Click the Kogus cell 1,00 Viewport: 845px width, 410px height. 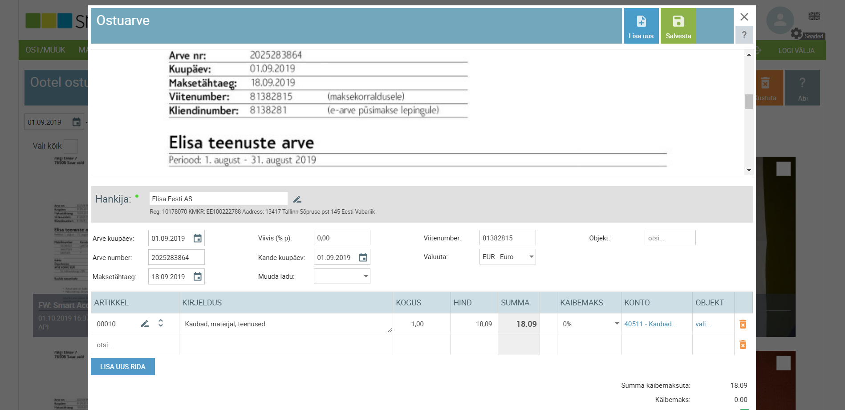[421, 324]
